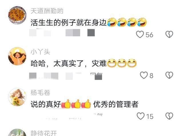Dislike the comment with 56 likes
This screenshot has height=136, width=183.
pos(169,34)
